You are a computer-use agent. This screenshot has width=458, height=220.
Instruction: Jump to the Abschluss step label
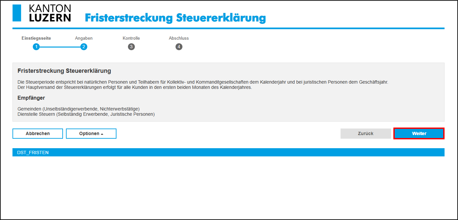tap(179, 38)
